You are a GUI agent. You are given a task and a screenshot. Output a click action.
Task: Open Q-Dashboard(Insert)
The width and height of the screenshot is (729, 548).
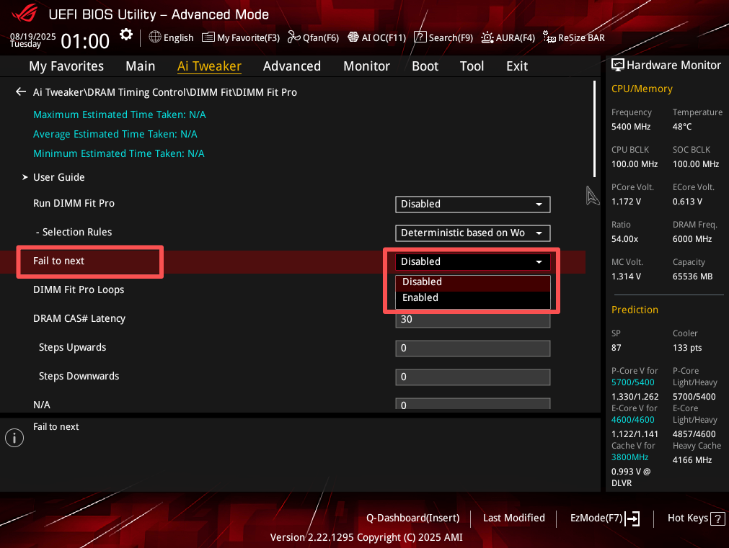(x=413, y=518)
